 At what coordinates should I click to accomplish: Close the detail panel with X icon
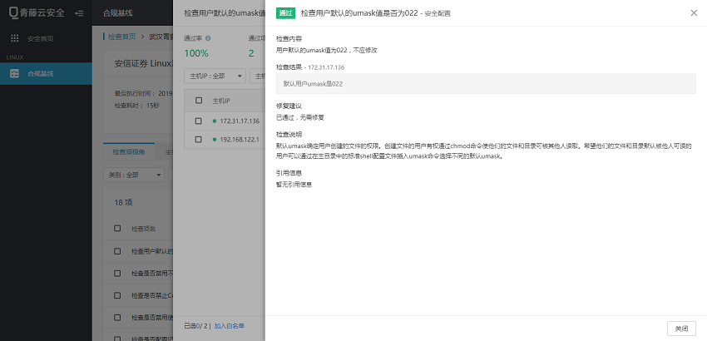694,13
